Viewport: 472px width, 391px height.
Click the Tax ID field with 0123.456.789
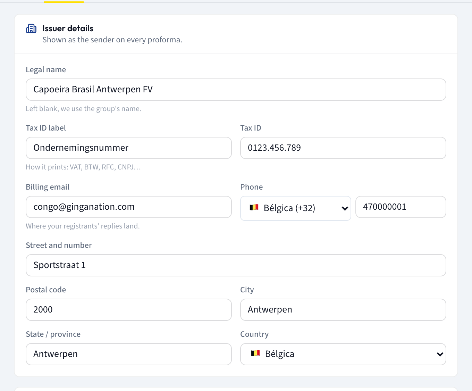coord(343,148)
